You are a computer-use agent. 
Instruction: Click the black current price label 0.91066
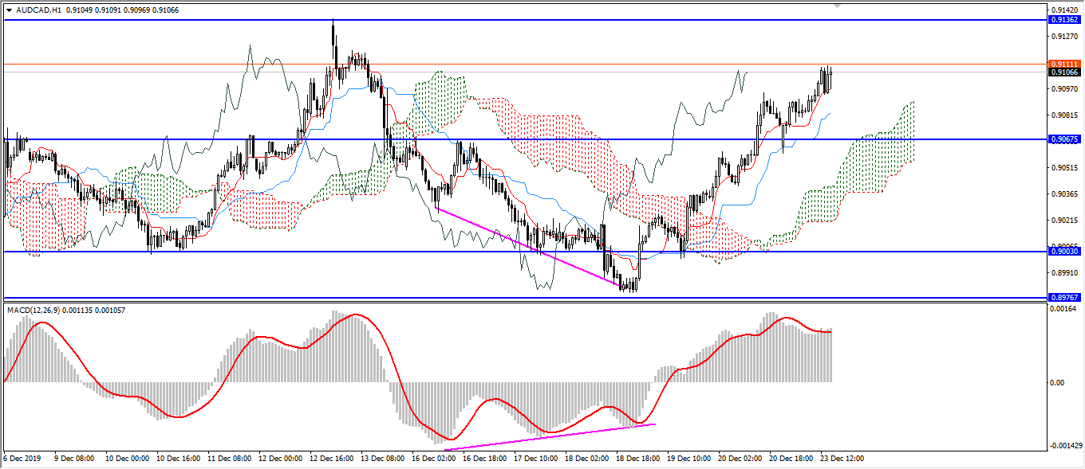[1064, 72]
